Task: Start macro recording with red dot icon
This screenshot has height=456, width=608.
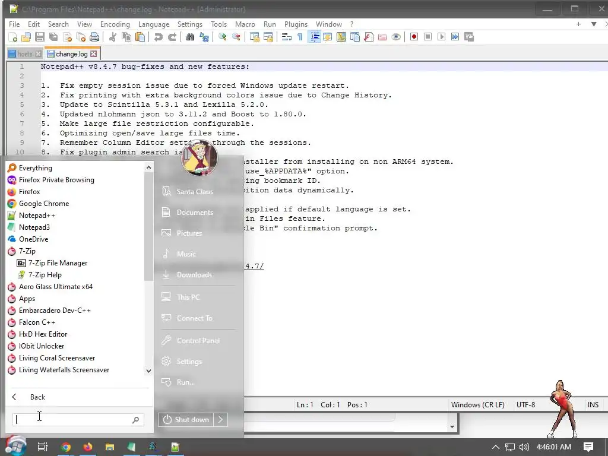Action: tap(414, 37)
